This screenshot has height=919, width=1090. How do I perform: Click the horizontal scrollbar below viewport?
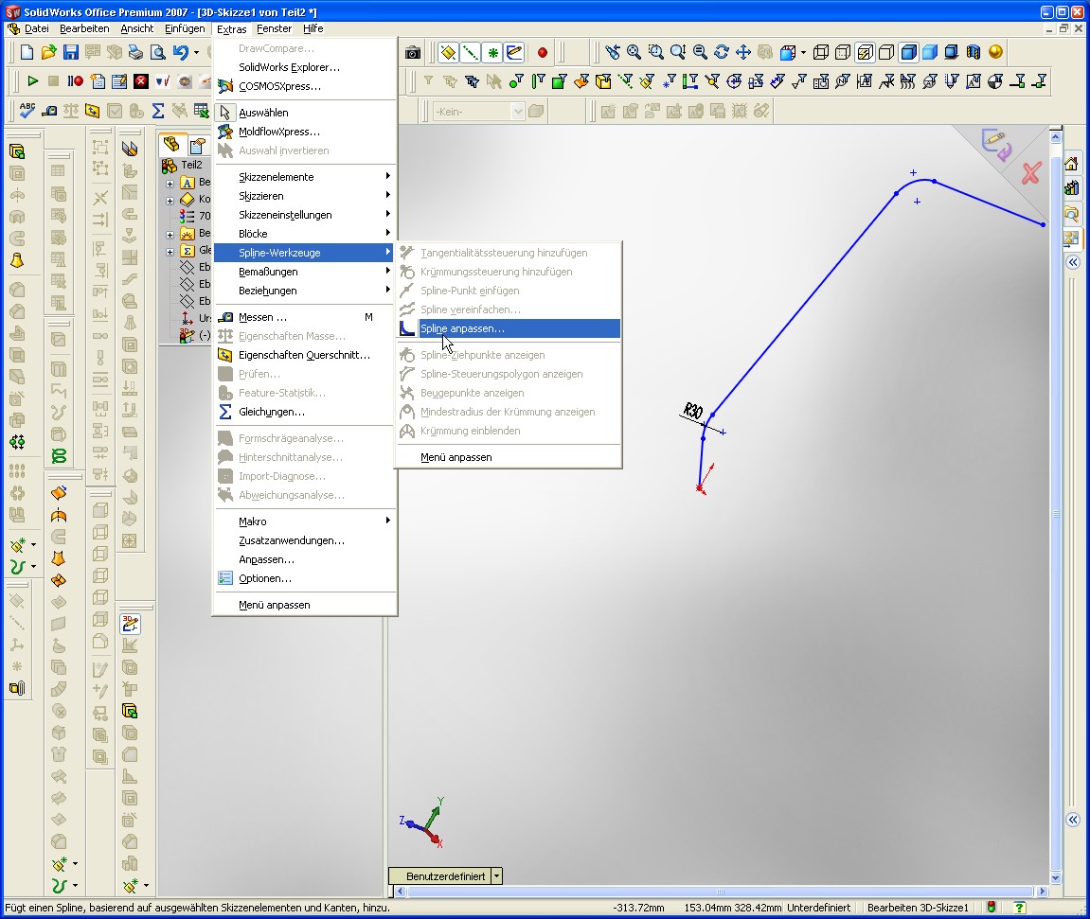[721, 892]
